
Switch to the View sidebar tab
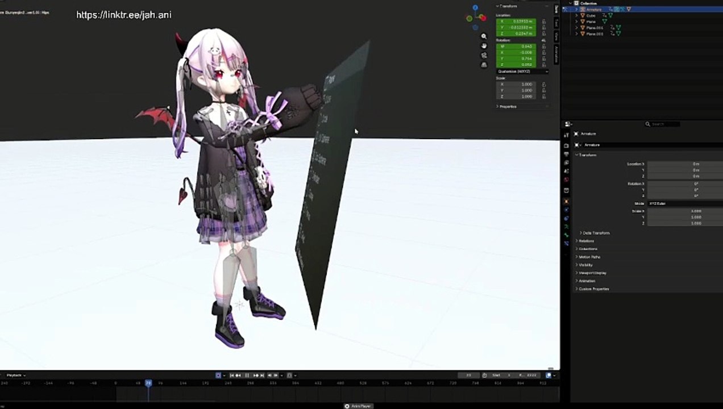pos(556,36)
